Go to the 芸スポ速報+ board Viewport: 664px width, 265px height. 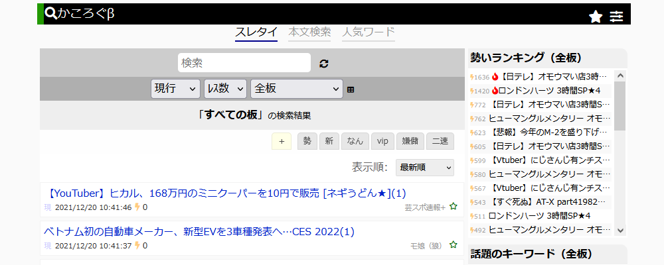click(x=425, y=207)
